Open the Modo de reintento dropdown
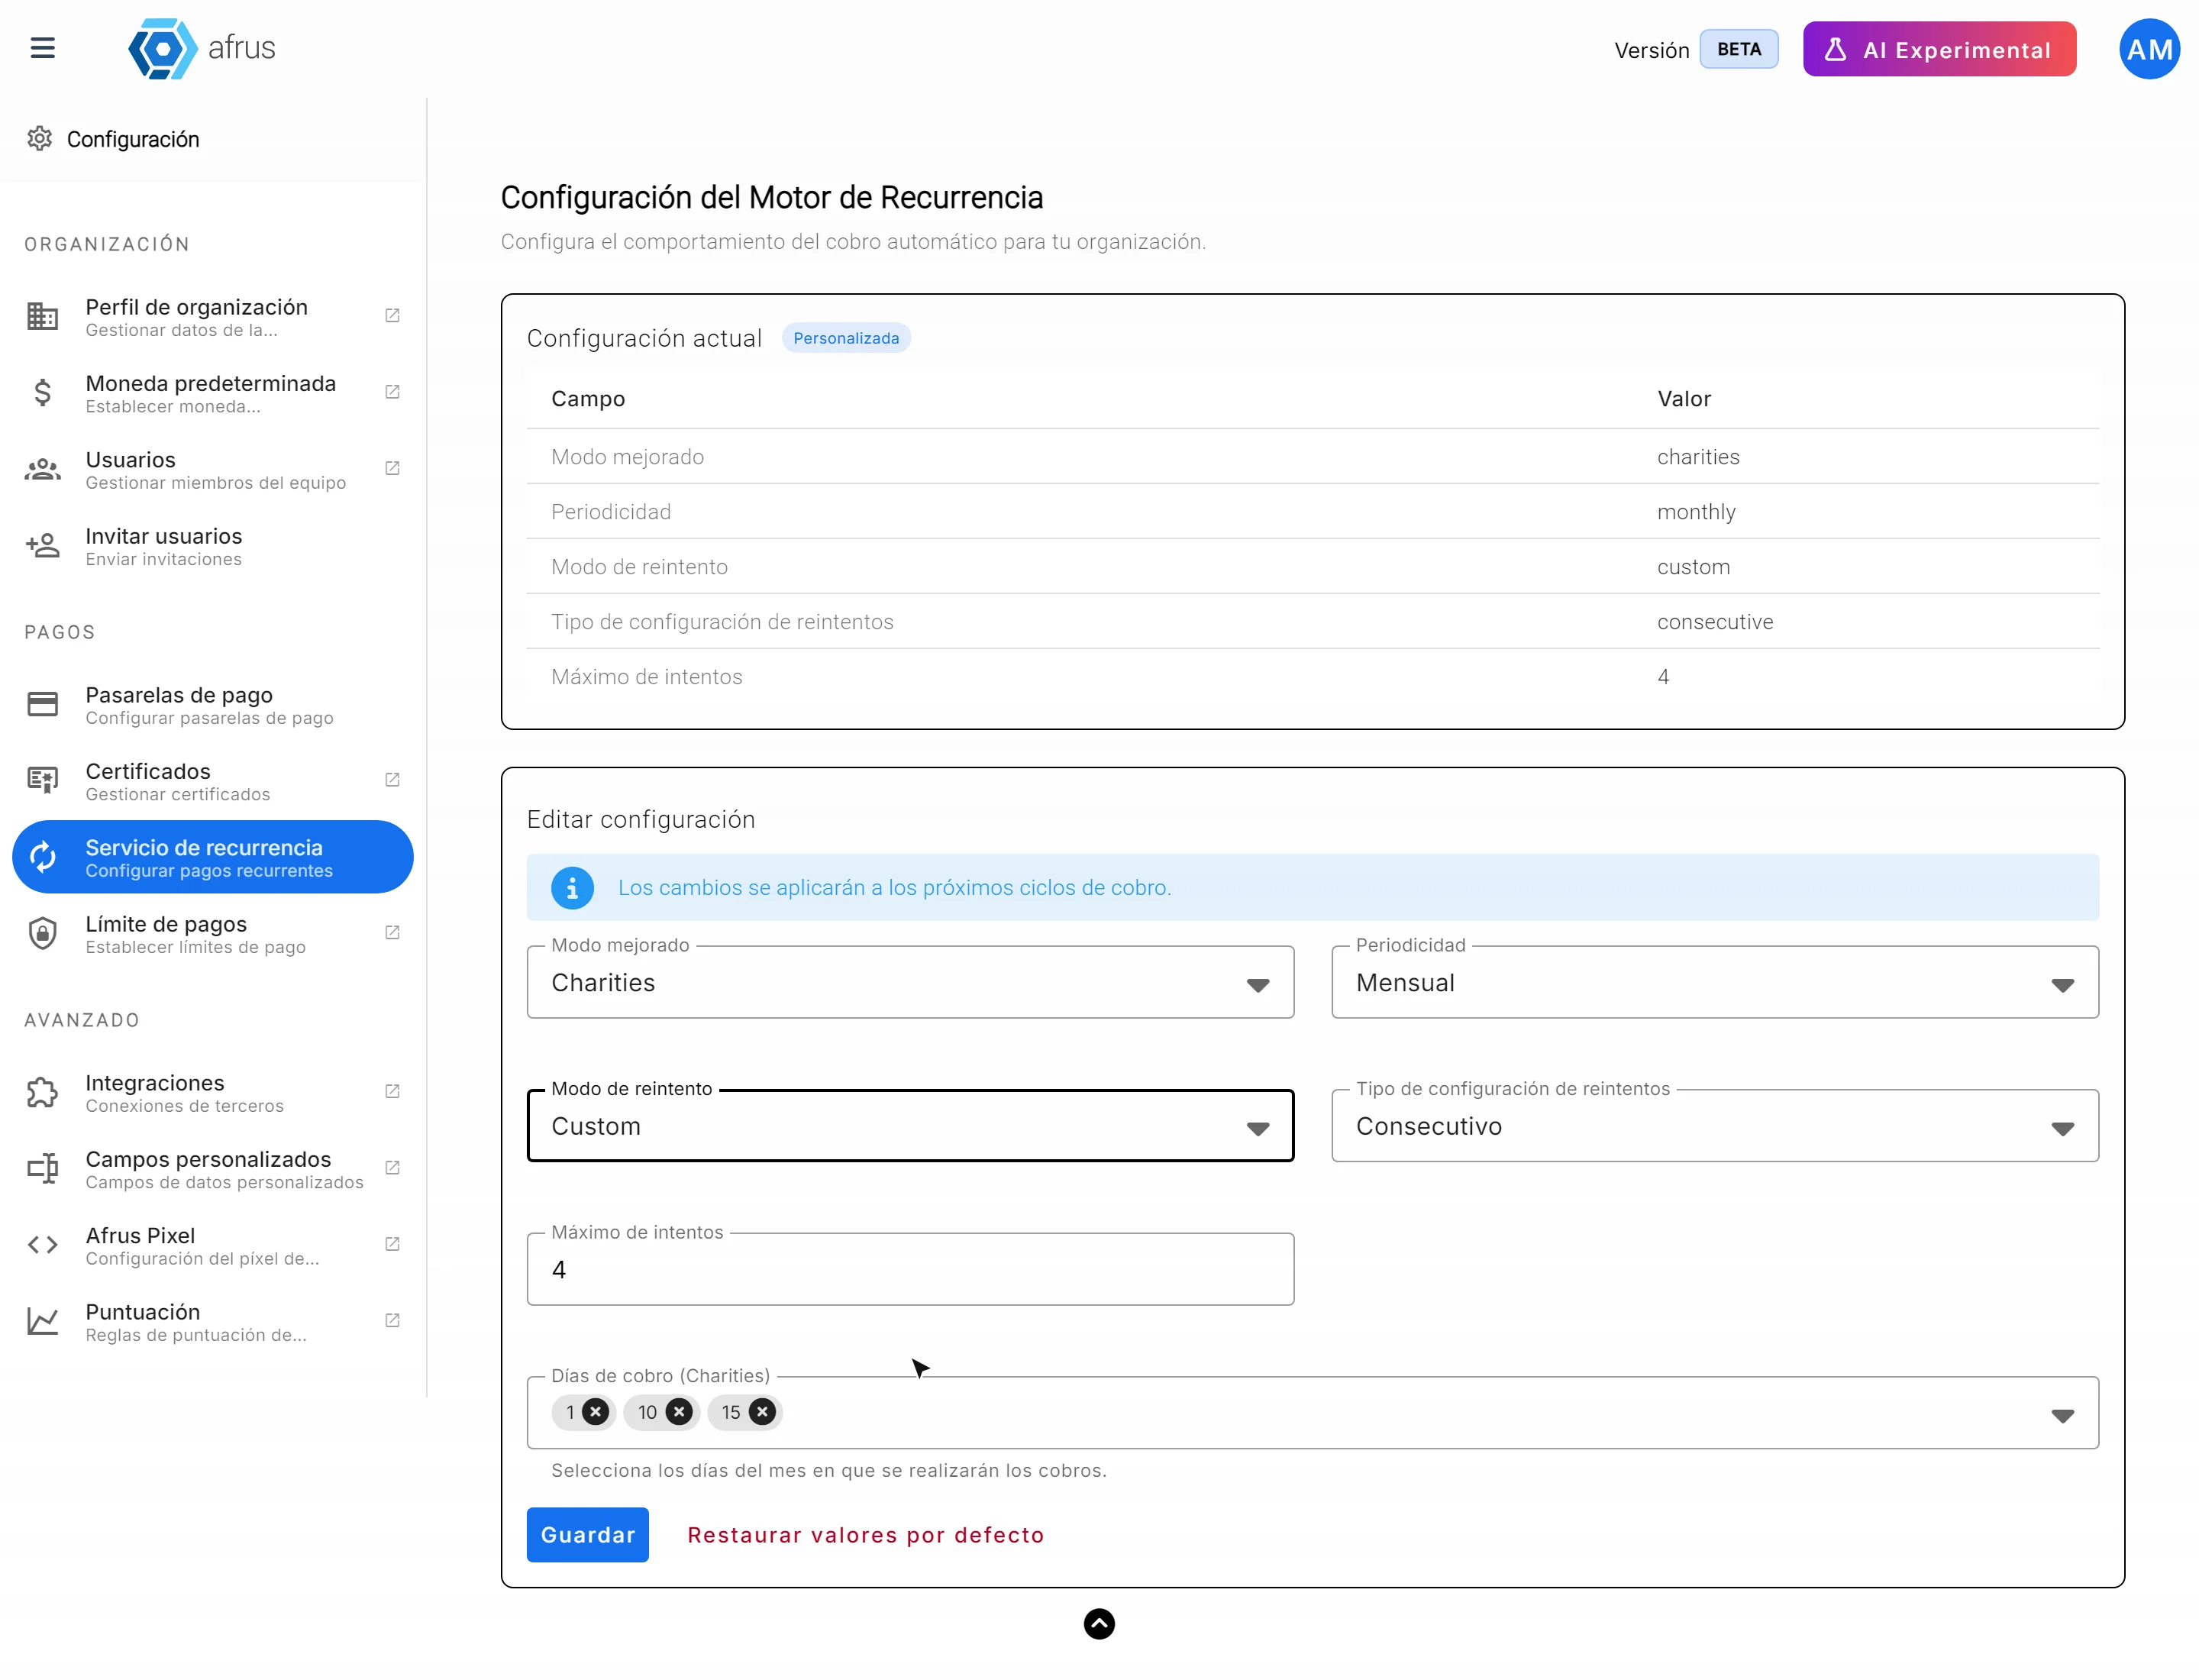The image size is (2199, 1680). point(910,1126)
